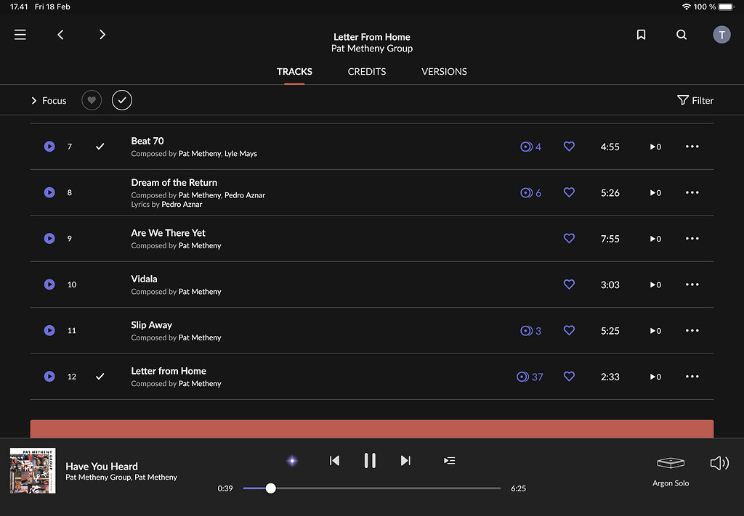This screenshot has height=516, width=744.
Task: Tap the bookmark icon in header
Action: [641, 35]
